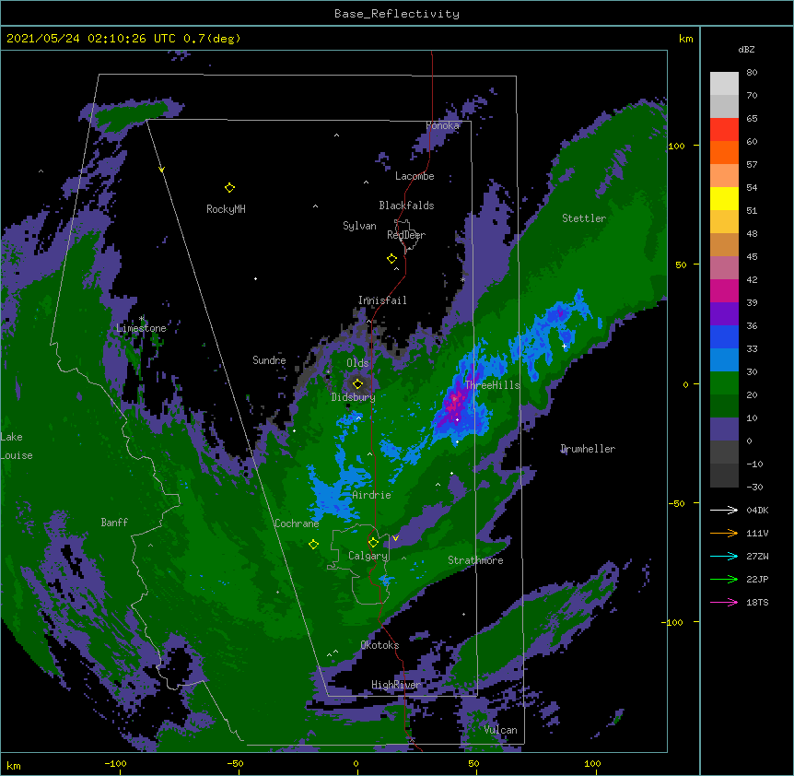
Task: Pick the orange 57-60 dBZ color swatch
Action: coord(724,152)
